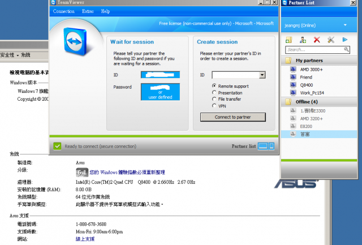Click the password field with user defined

pyautogui.click(x=161, y=92)
